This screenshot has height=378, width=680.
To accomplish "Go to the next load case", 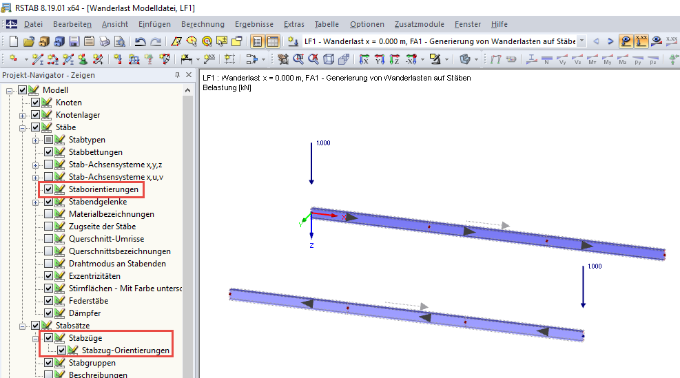I will pos(610,41).
